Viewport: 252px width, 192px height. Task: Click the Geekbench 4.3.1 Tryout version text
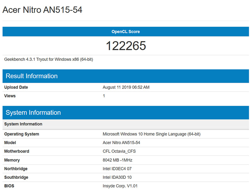(x=49, y=59)
